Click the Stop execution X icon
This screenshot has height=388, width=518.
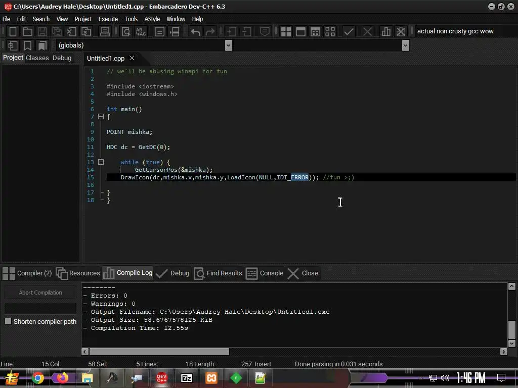(367, 32)
